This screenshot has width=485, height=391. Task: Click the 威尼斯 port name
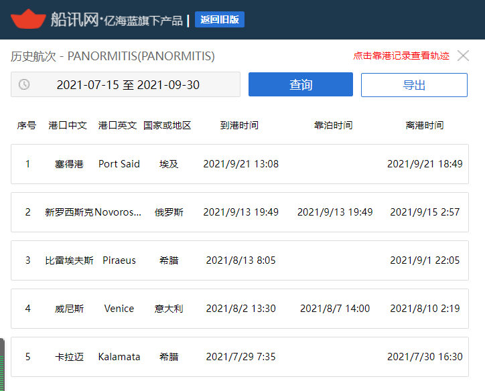pos(69,309)
